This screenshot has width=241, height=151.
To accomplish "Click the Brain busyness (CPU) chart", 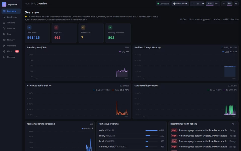I will tap(78, 66).
